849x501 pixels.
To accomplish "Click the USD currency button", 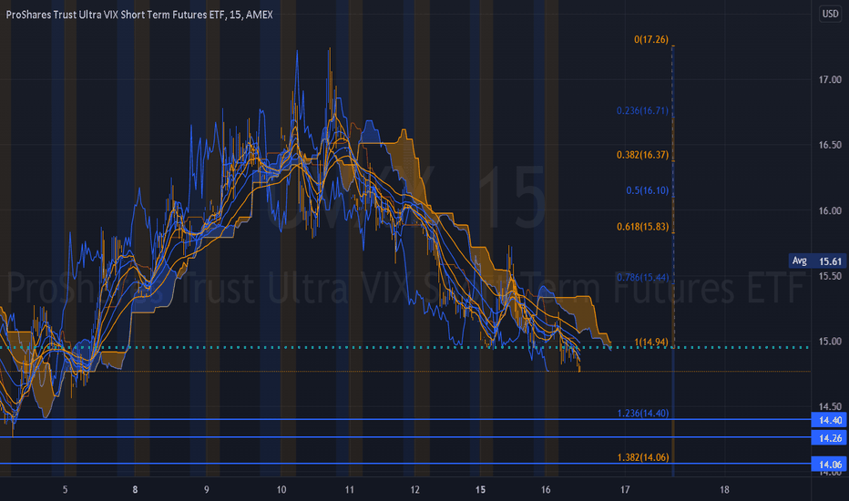I will [830, 14].
